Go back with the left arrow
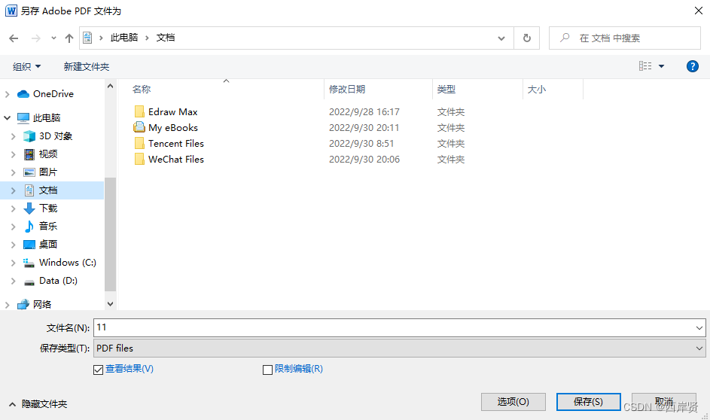The width and height of the screenshot is (710, 420). tap(14, 38)
